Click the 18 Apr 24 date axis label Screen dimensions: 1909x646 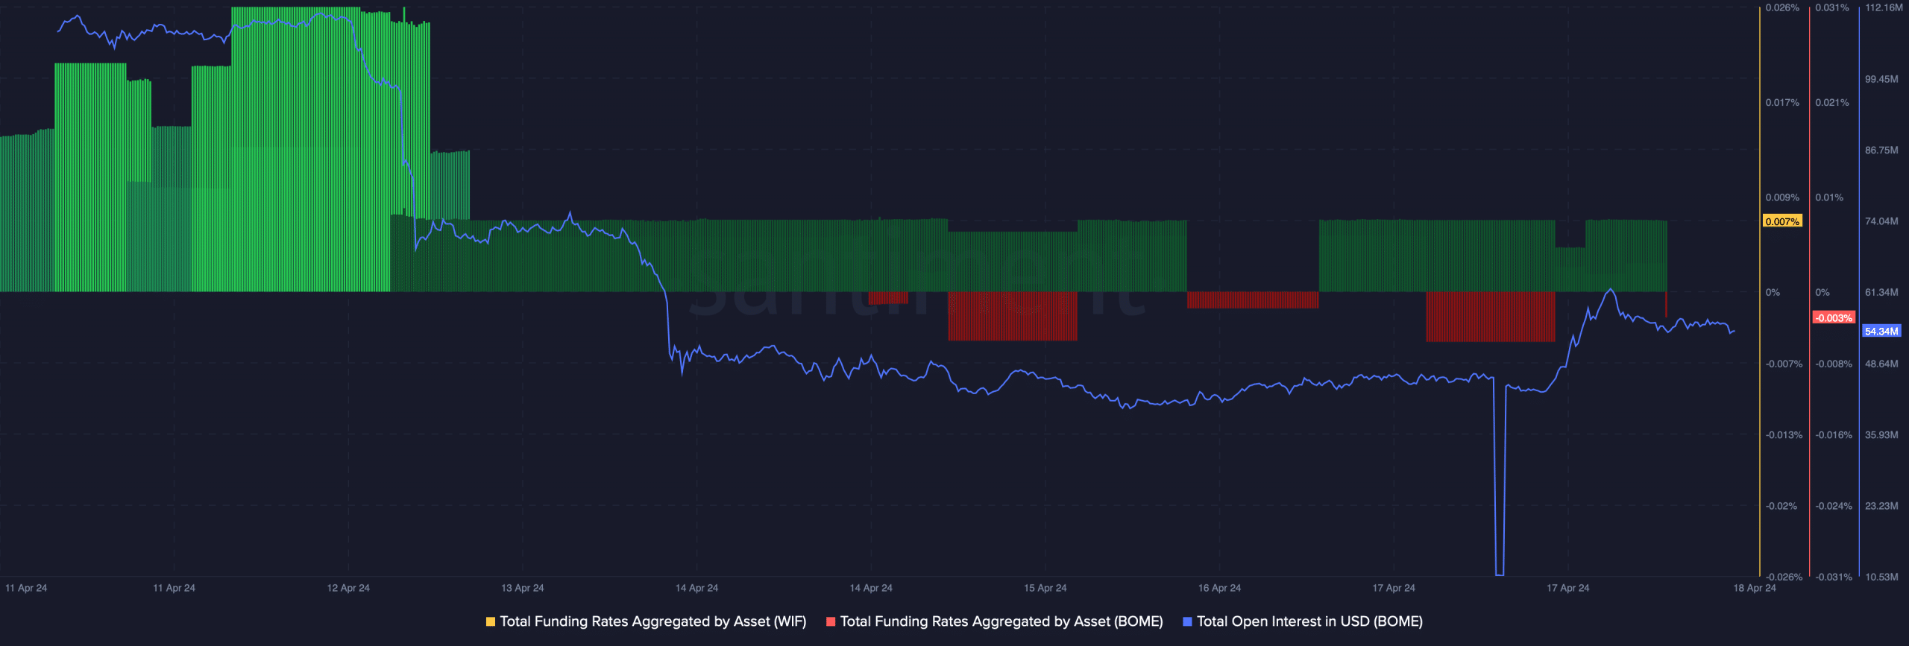click(x=1755, y=588)
